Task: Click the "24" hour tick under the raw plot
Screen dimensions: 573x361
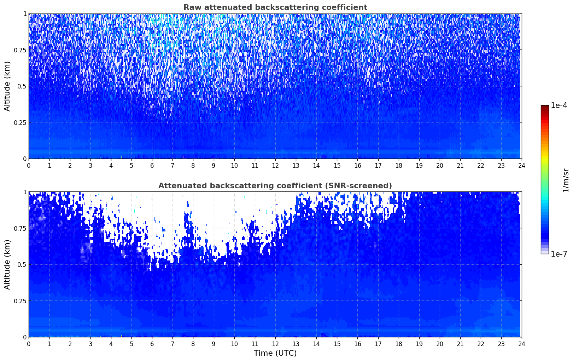Action: tap(521, 165)
